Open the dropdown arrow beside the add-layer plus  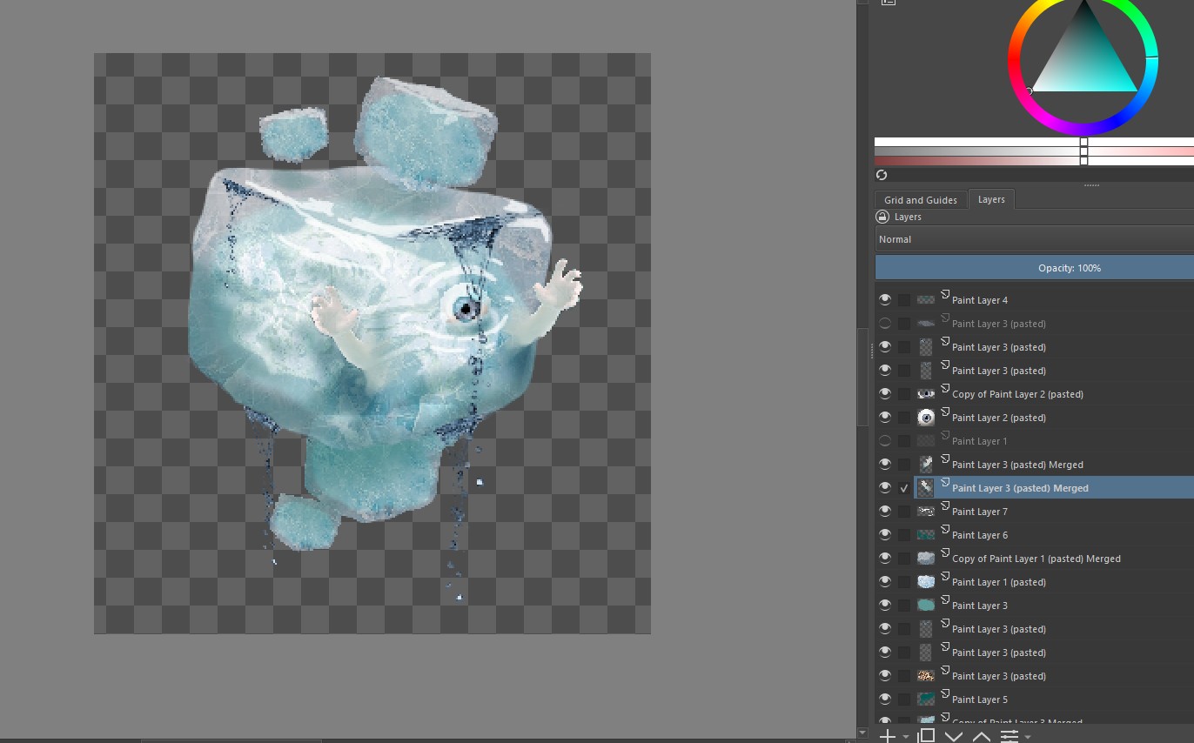tap(906, 737)
